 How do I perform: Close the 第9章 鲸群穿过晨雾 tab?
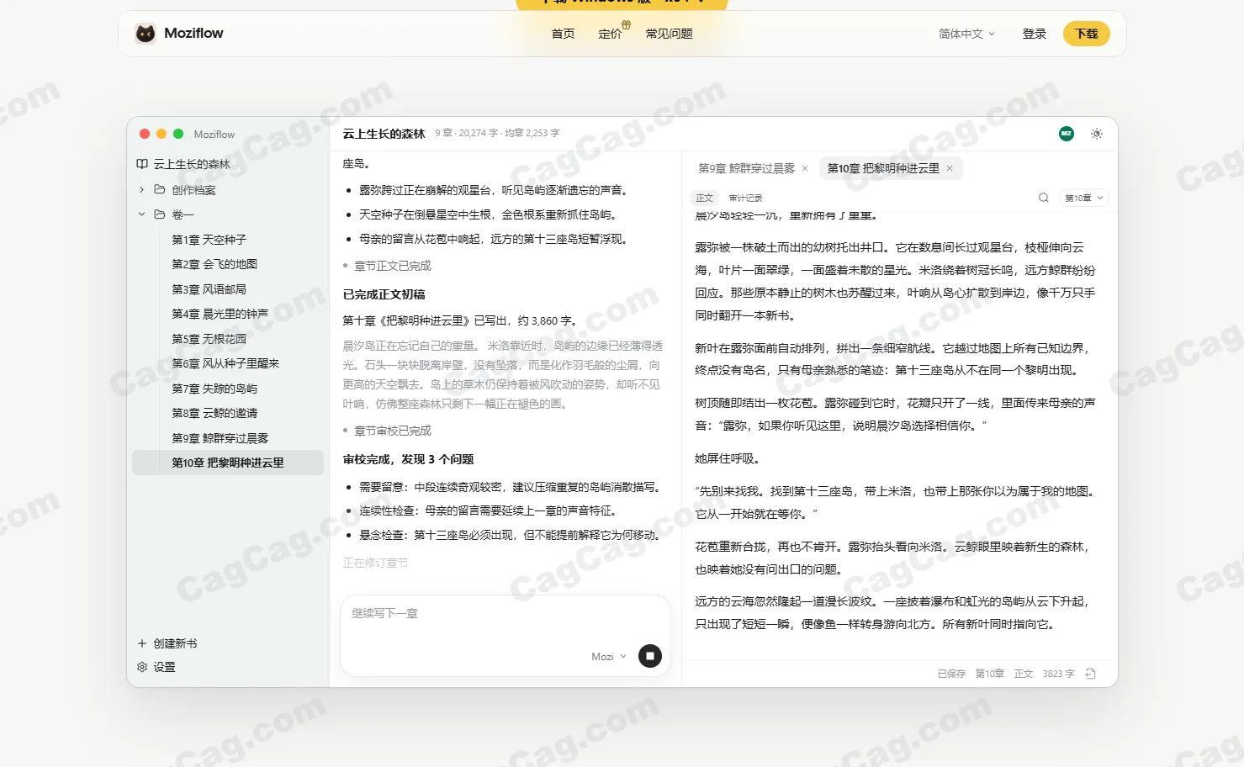point(805,168)
